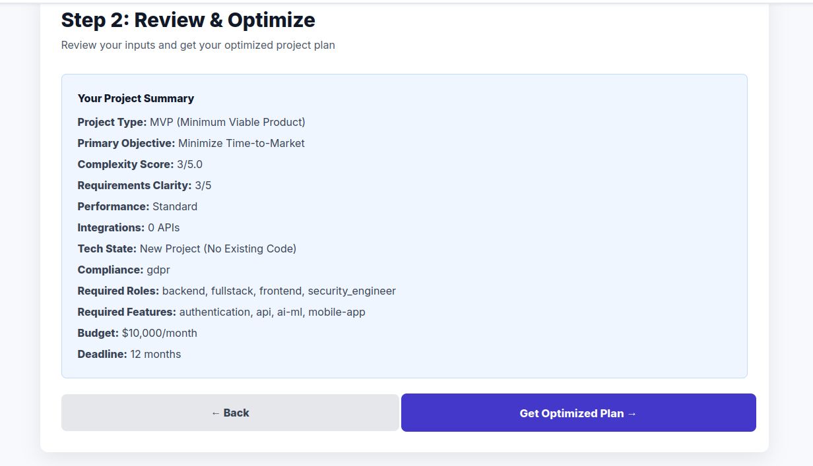Select the 'Complexity Score:' label

(x=125, y=164)
